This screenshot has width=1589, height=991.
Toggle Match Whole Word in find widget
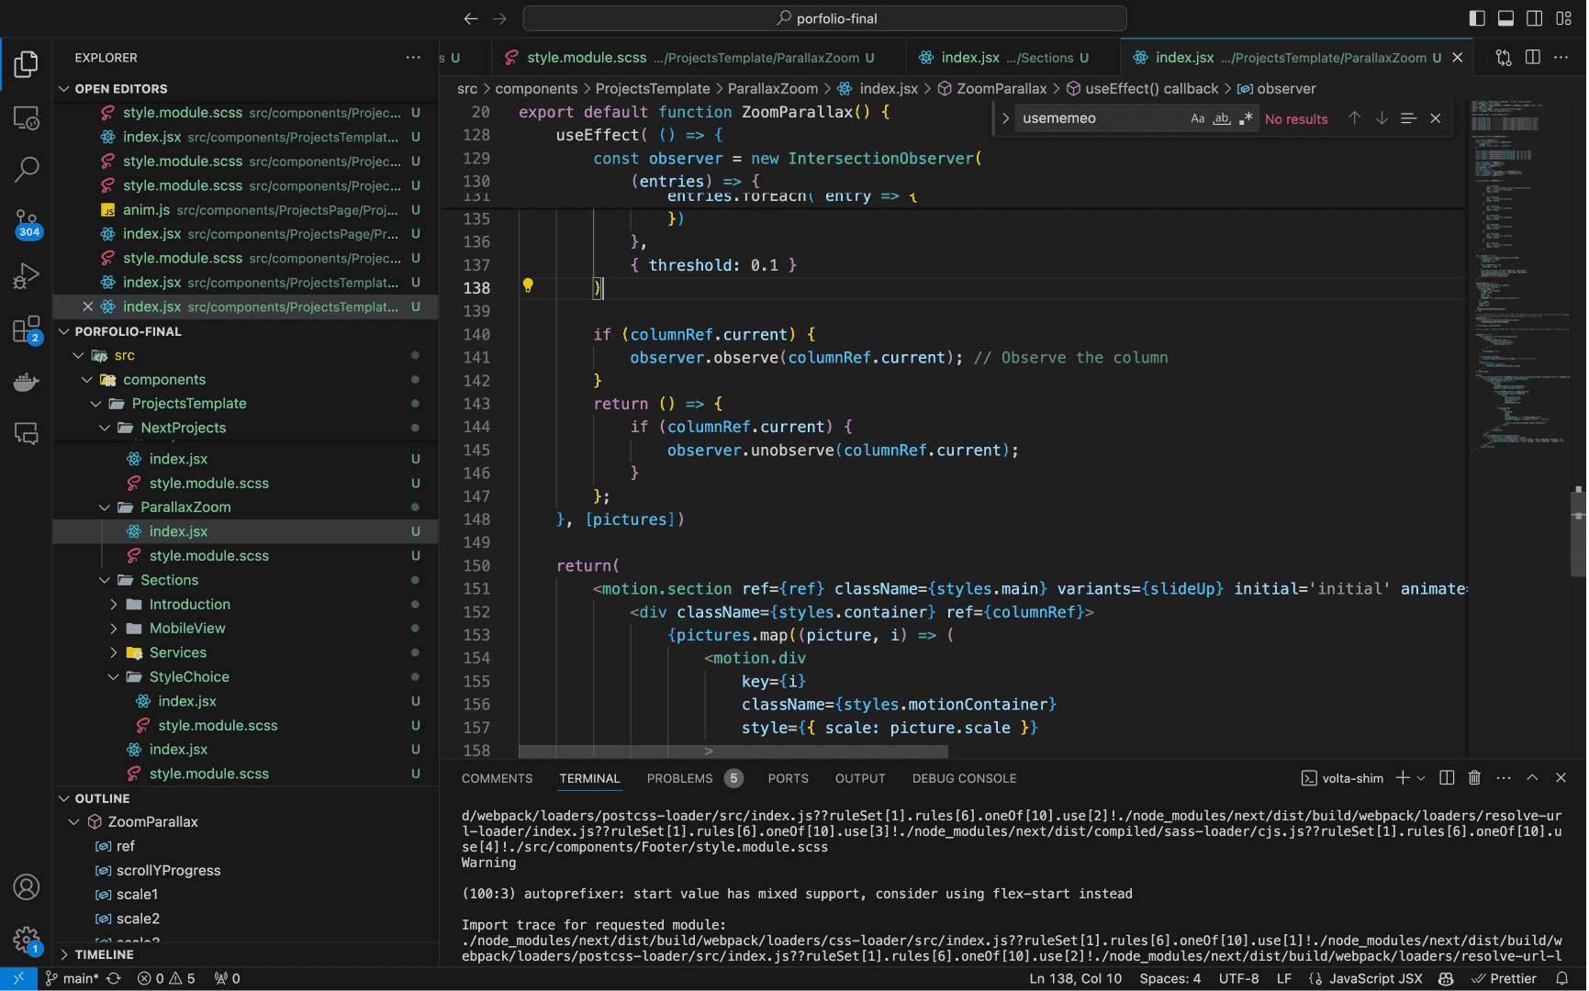coord(1221,118)
